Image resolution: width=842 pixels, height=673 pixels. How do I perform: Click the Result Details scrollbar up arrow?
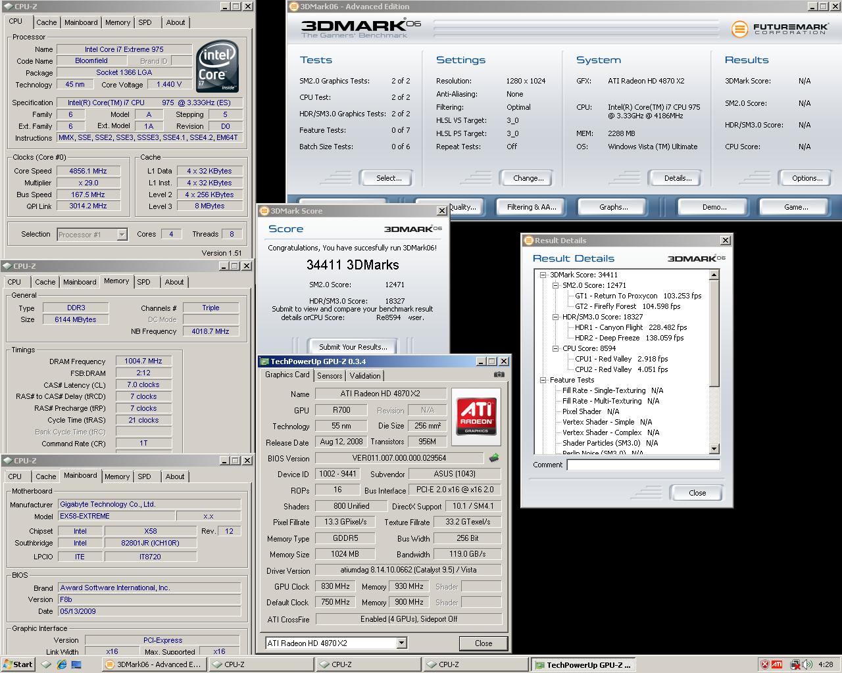pyautogui.click(x=714, y=275)
